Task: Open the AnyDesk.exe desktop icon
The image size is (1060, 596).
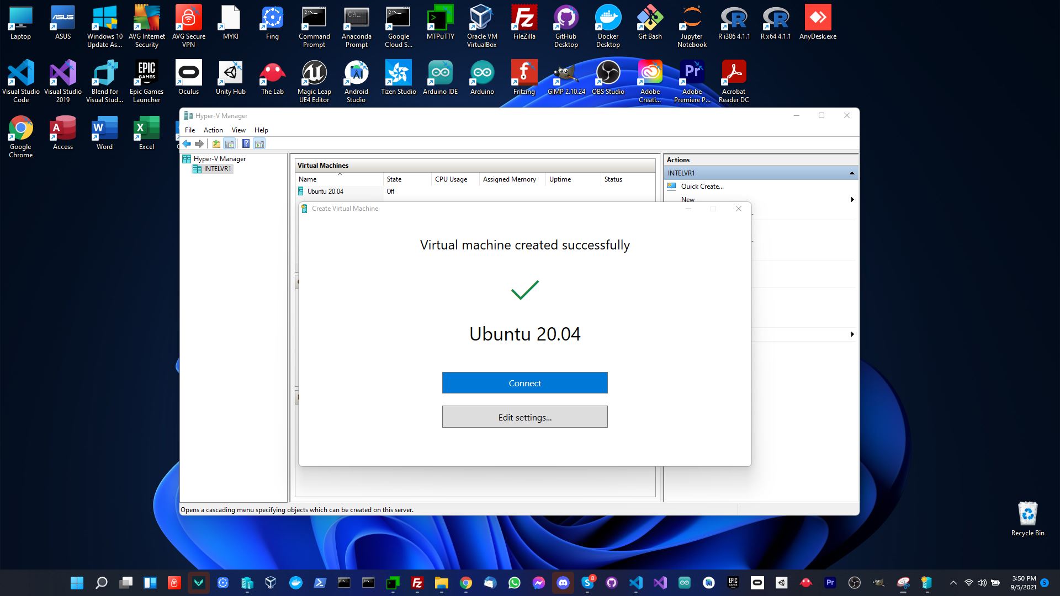Action: [818, 22]
